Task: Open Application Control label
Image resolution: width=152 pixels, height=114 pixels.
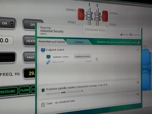Action: [x=61, y=57]
